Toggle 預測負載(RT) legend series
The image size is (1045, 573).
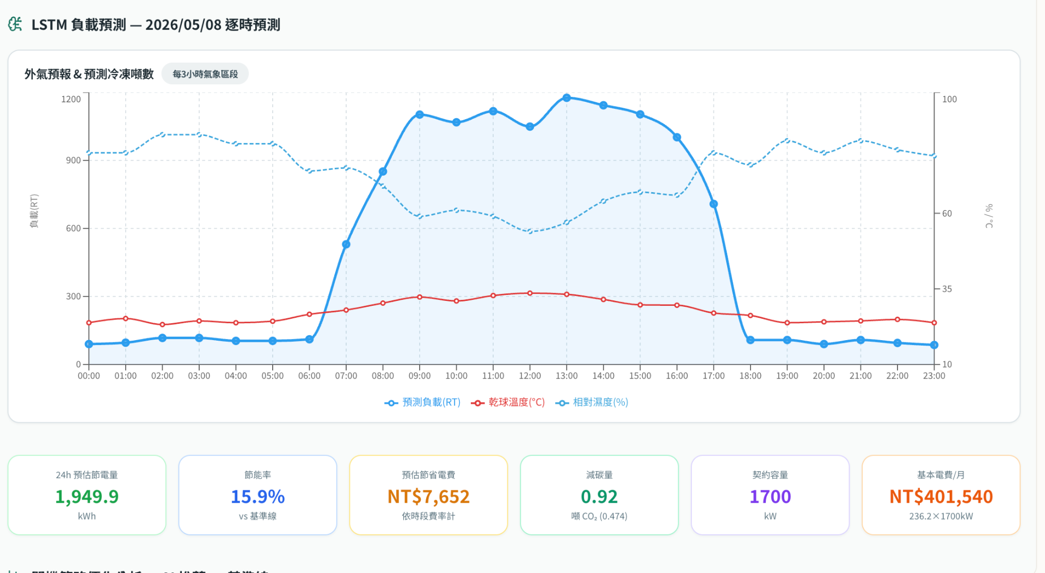point(422,402)
